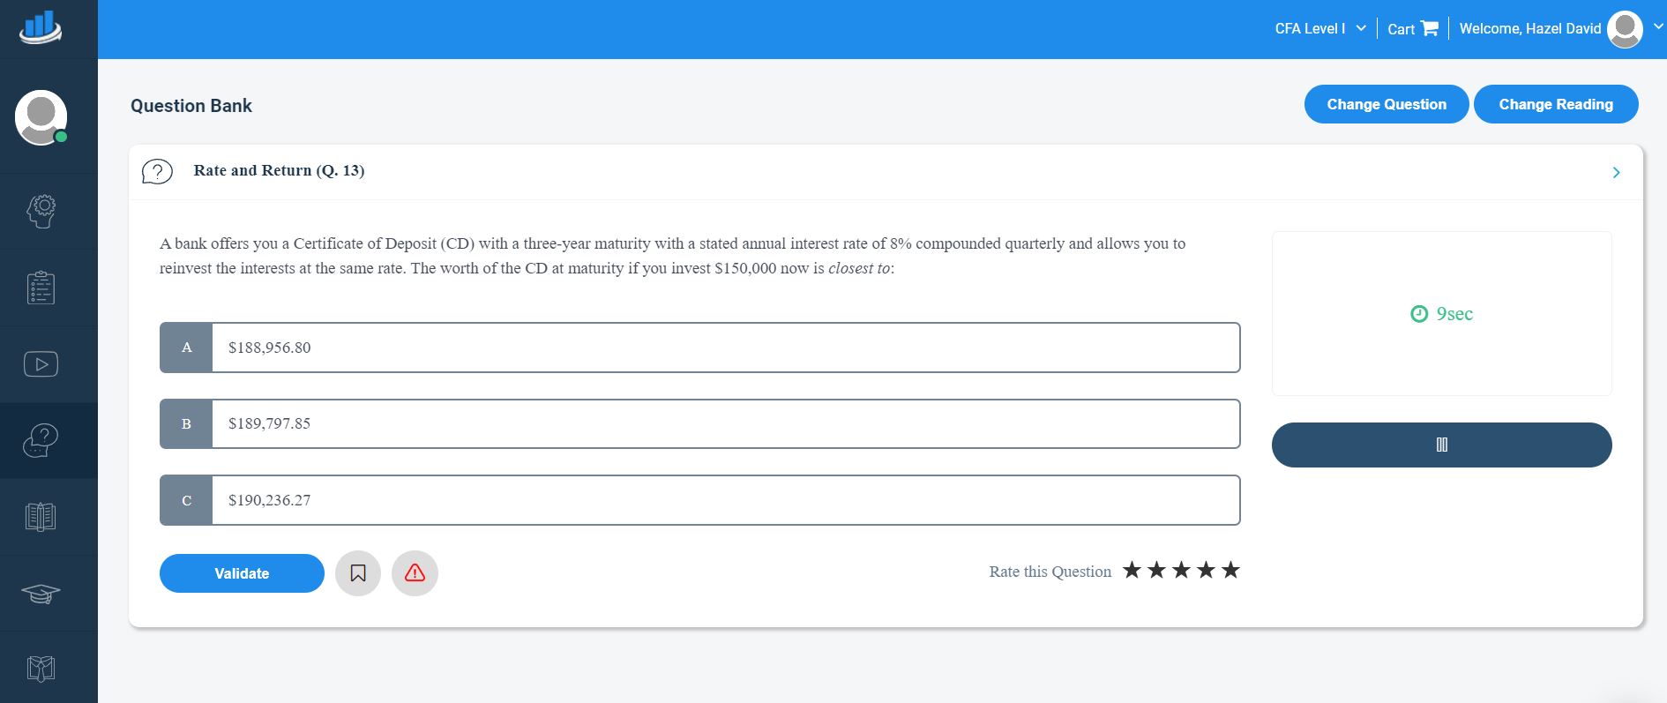Image resolution: width=1667 pixels, height=703 pixels.
Task: Report an issue with the warning icon
Action: tap(415, 573)
